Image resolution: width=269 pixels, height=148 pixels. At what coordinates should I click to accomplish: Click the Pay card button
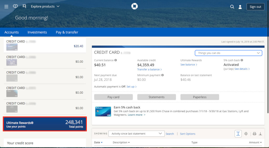113,97
